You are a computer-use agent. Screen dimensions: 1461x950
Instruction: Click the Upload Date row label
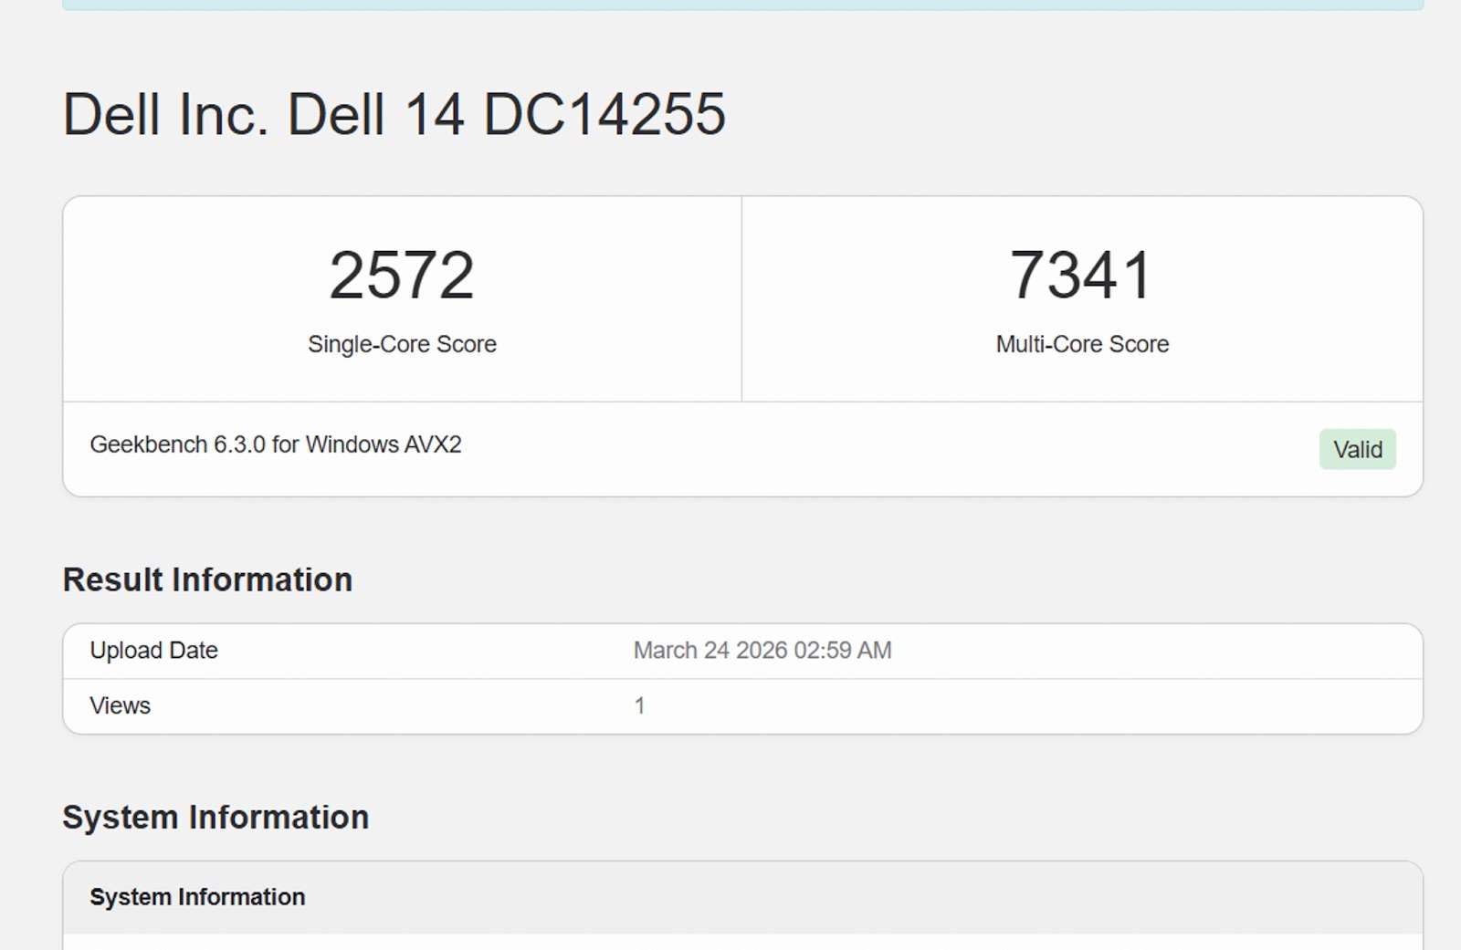153,650
